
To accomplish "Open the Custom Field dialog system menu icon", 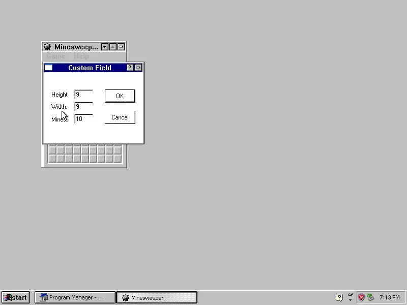I will coord(48,68).
